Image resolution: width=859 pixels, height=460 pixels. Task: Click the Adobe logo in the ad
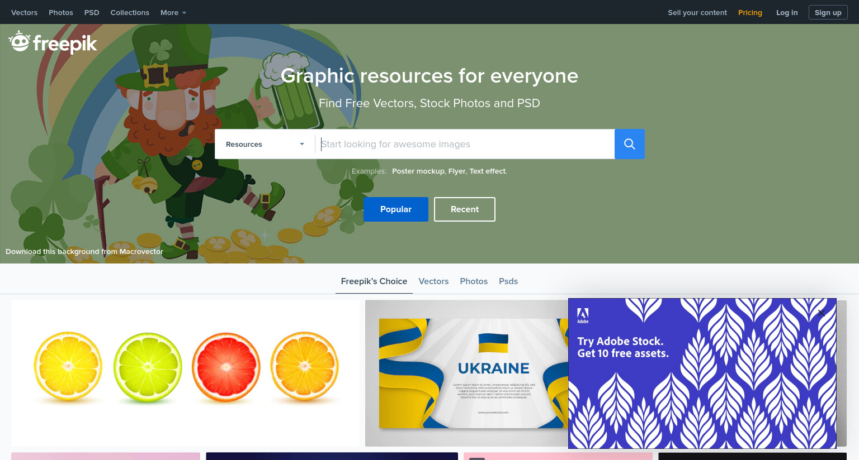583,315
